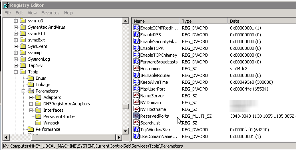Collapse the Parameters key
Screen dimensions: 296x150
pos(23,91)
